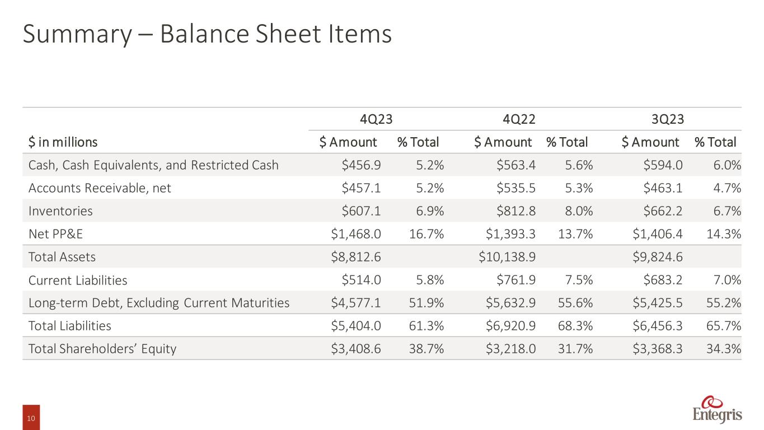Image resolution: width=764 pixels, height=430 pixels.
Task: Click the Accounts Receivable, net row label
Action: (x=100, y=188)
